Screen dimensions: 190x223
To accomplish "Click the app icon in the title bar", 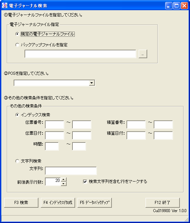I will [x=4, y=5].
